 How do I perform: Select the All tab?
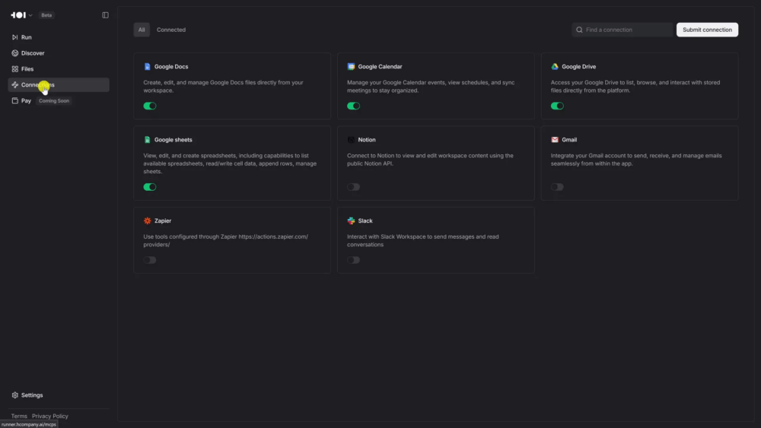(142, 30)
